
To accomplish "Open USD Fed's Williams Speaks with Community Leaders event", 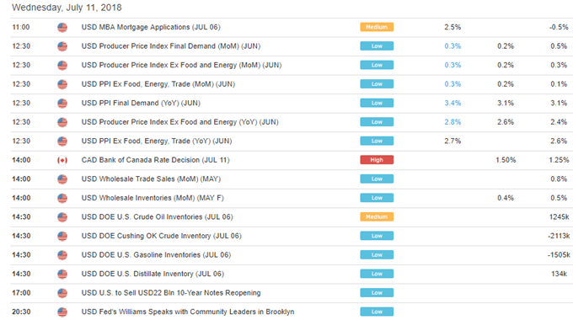I will point(188,312).
